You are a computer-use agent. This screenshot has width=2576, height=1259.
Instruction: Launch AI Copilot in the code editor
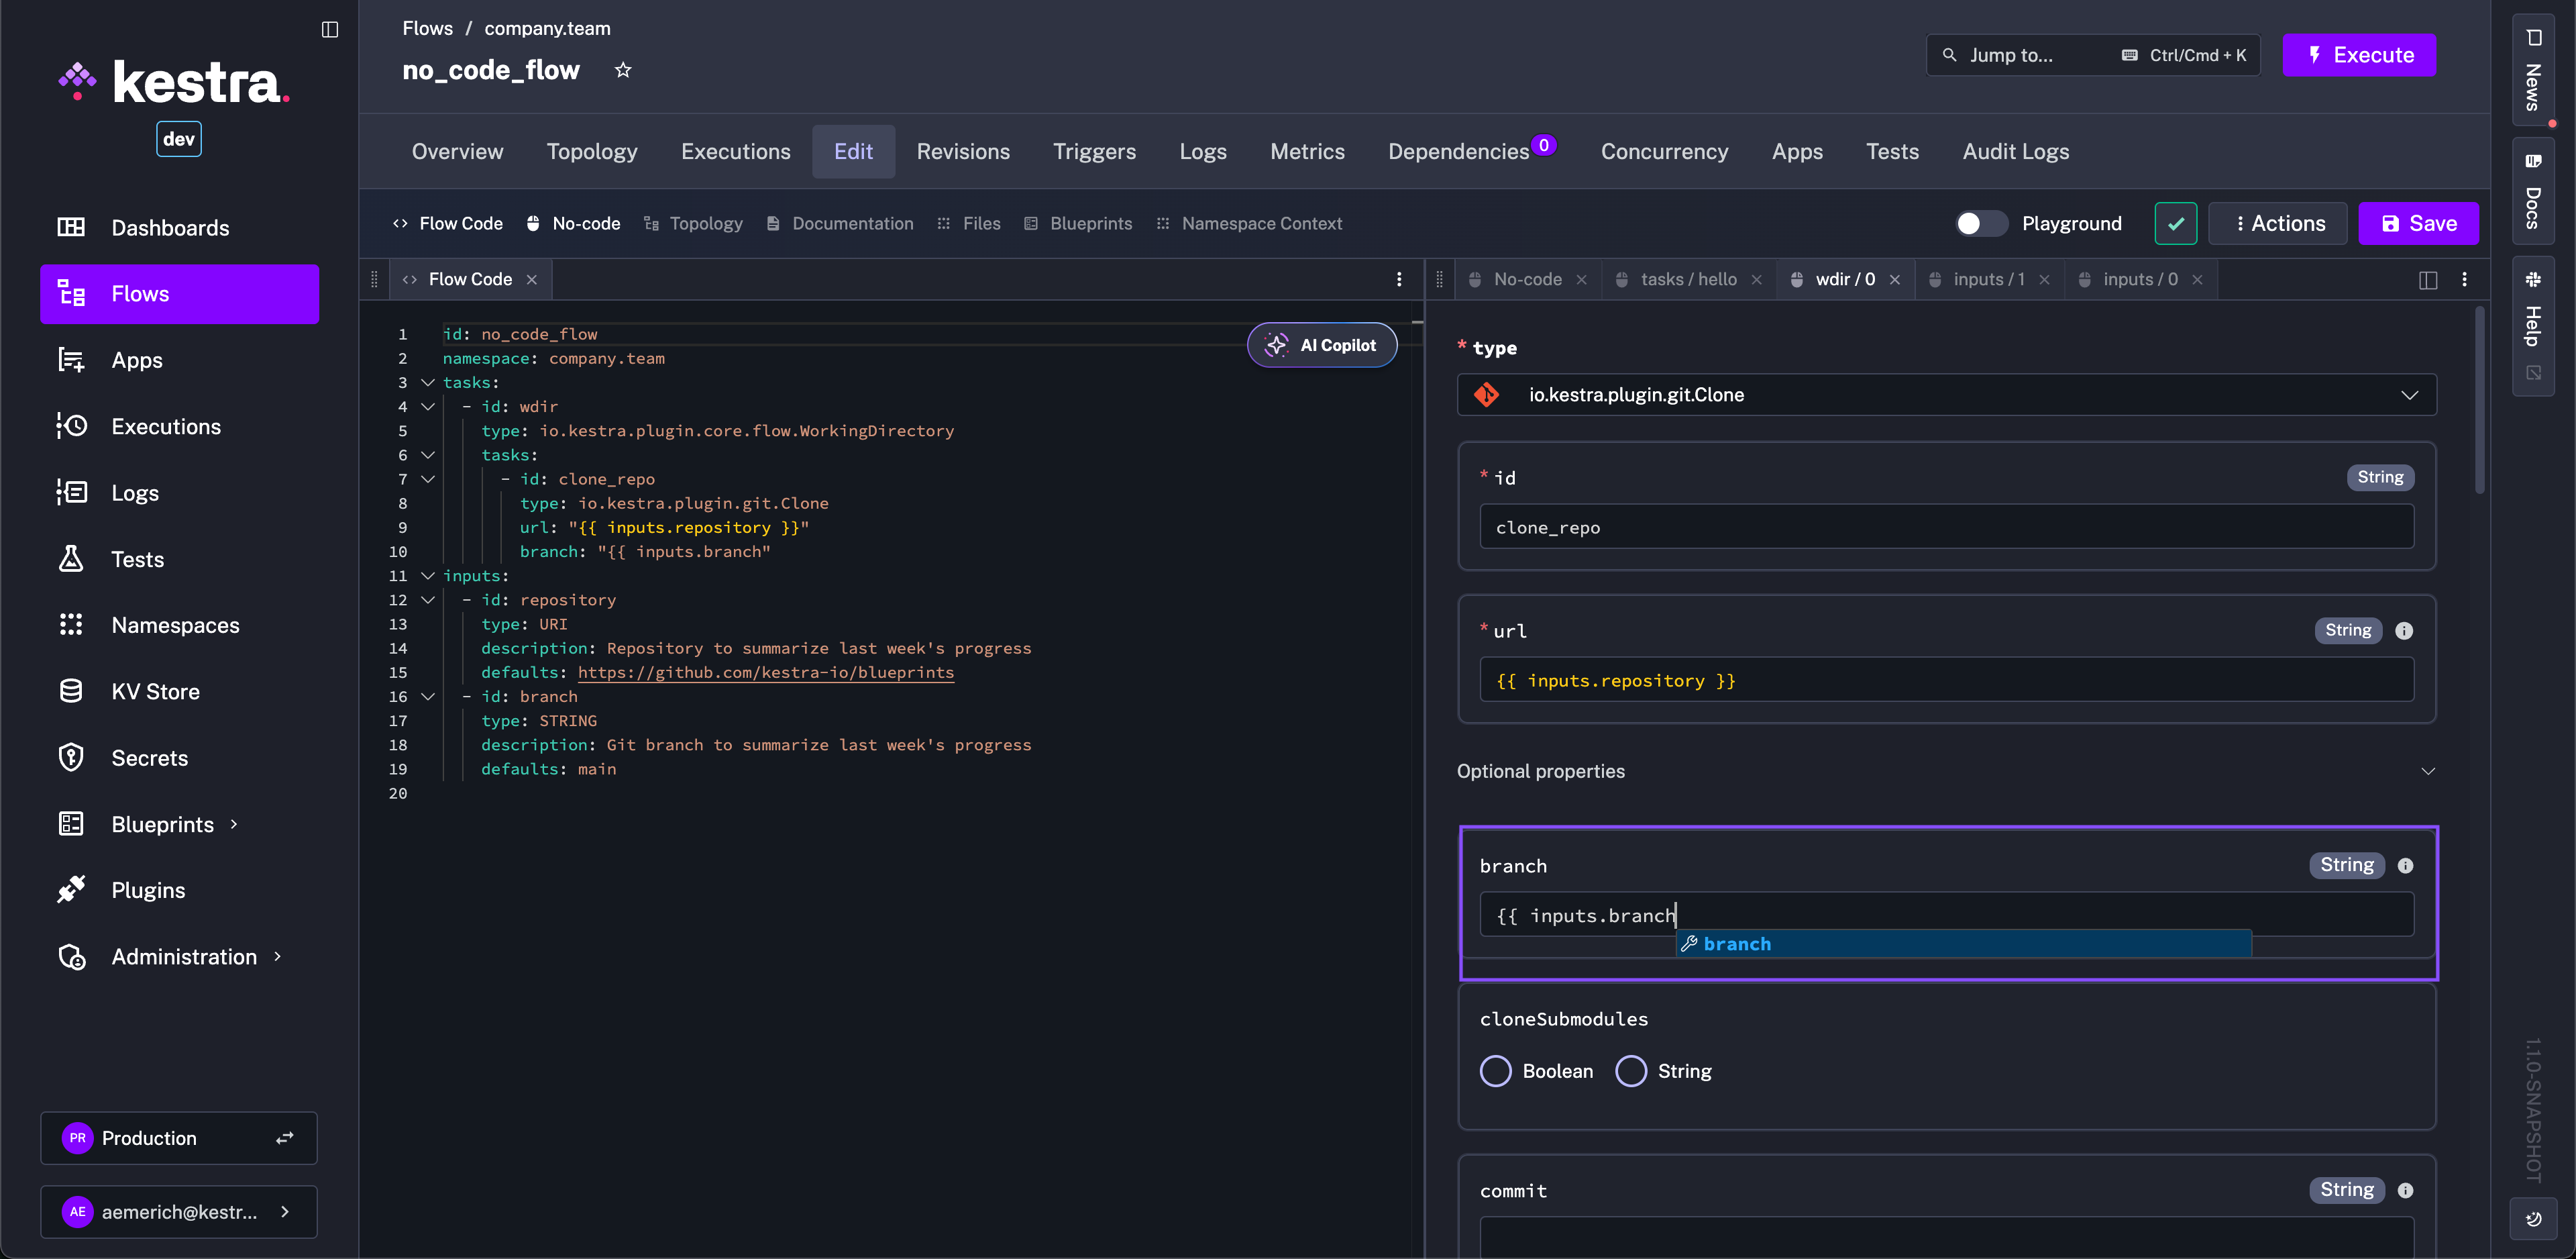(x=1321, y=344)
